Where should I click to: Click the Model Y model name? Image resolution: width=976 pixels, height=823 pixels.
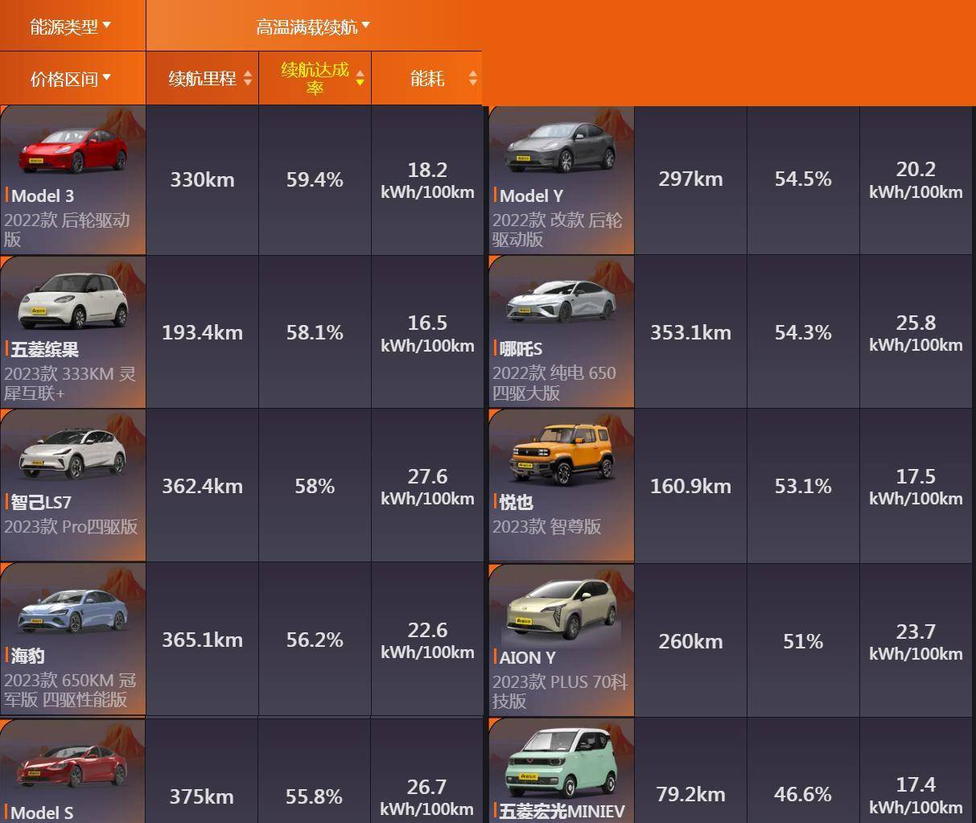(x=531, y=195)
